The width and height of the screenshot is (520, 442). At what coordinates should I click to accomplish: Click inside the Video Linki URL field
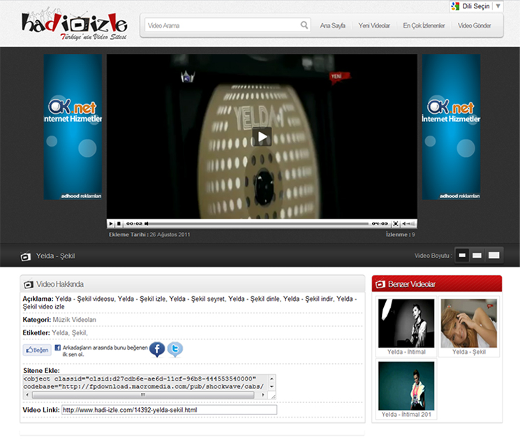(x=169, y=410)
